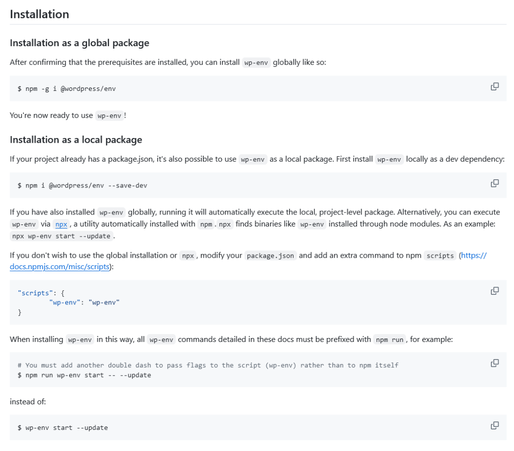Open the docs.npmjs.com/misc/scripts link
This screenshot has width=514, height=451.
click(60, 267)
